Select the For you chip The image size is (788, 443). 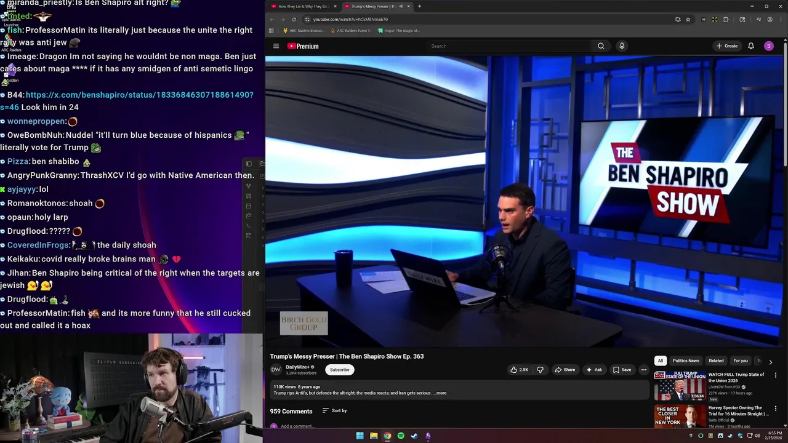coord(741,361)
